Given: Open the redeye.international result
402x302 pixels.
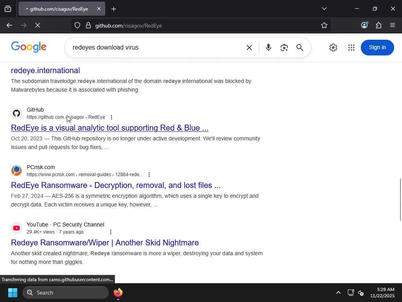Looking at the screenshot, I should [x=46, y=70].
